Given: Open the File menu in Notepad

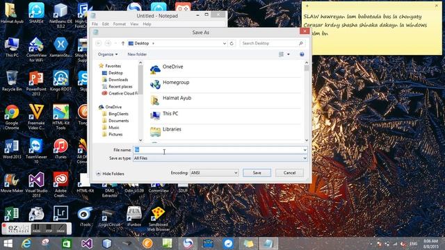Looking at the screenshot, I should tap(95, 24).
